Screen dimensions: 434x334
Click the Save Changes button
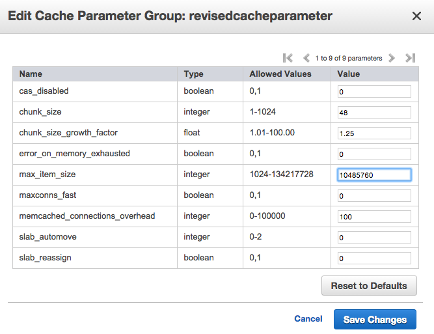click(375, 320)
